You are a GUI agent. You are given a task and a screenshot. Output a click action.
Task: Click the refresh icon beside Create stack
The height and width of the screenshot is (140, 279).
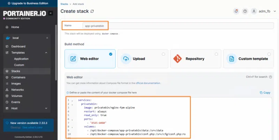pos(92,11)
